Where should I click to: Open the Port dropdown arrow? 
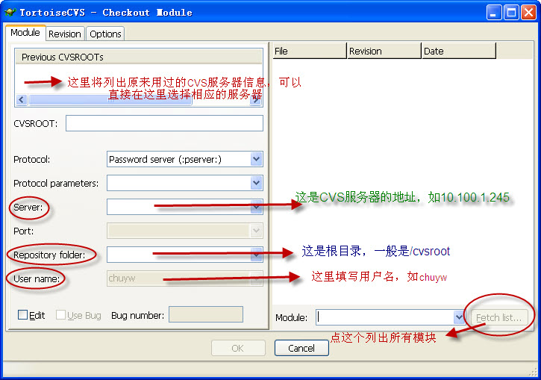tap(256, 231)
